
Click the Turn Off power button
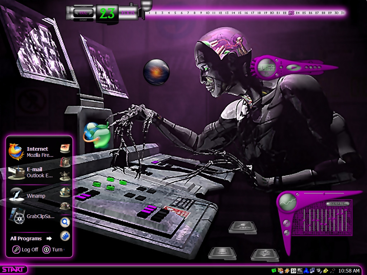coord(53,250)
